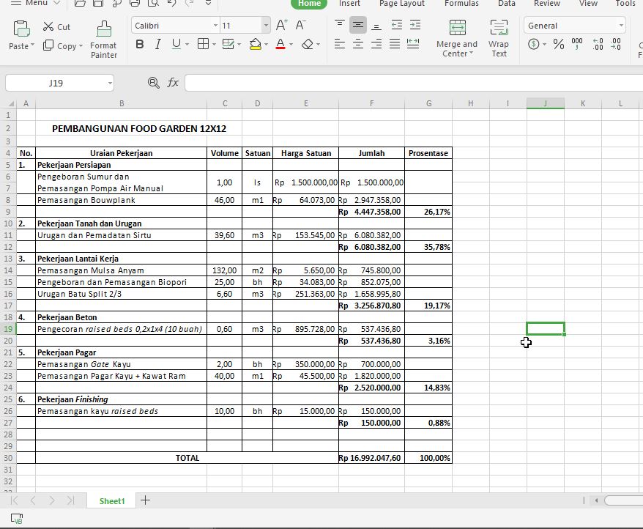Expand the Paste options arrow
Screen dimensions: 643x529
click(x=32, y=45)
